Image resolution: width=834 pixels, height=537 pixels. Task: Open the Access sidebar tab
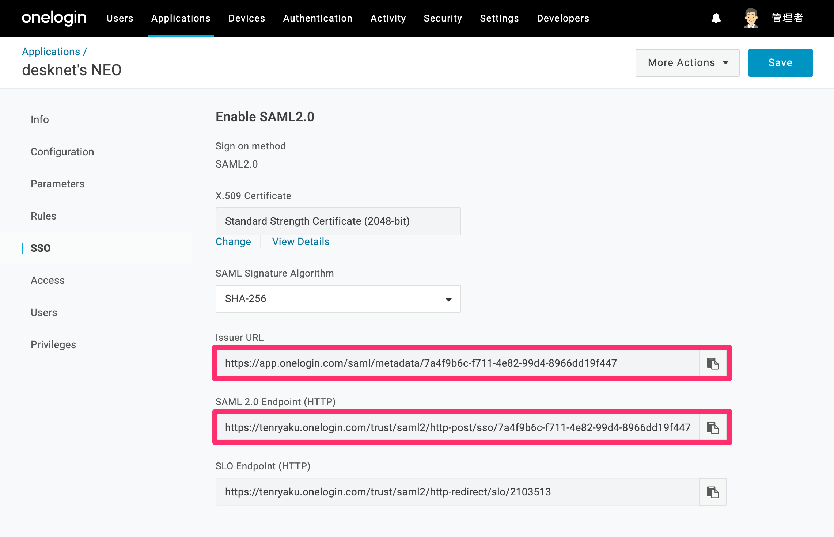48,280
